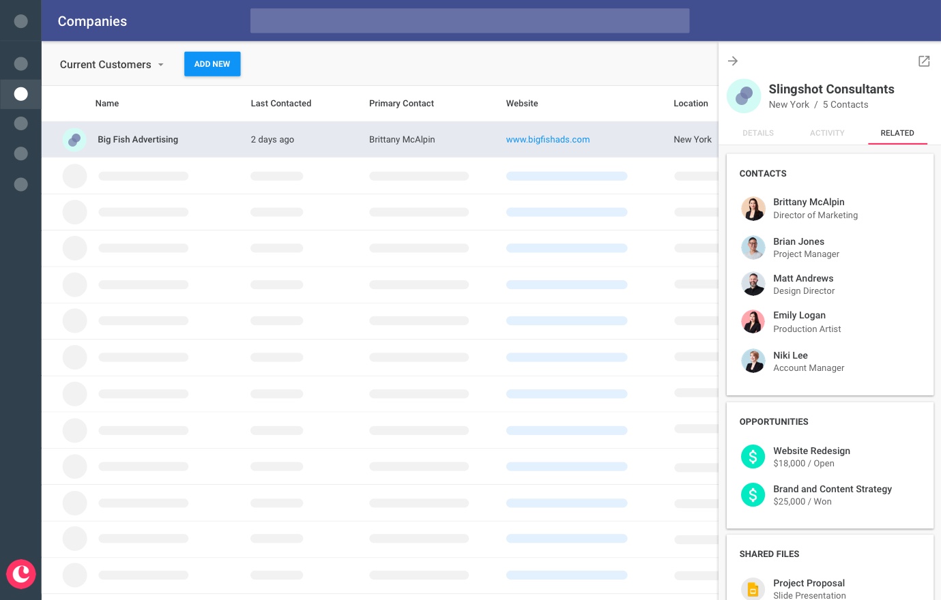
Task: Click the ADD NEW button
Action: [212, 64]
